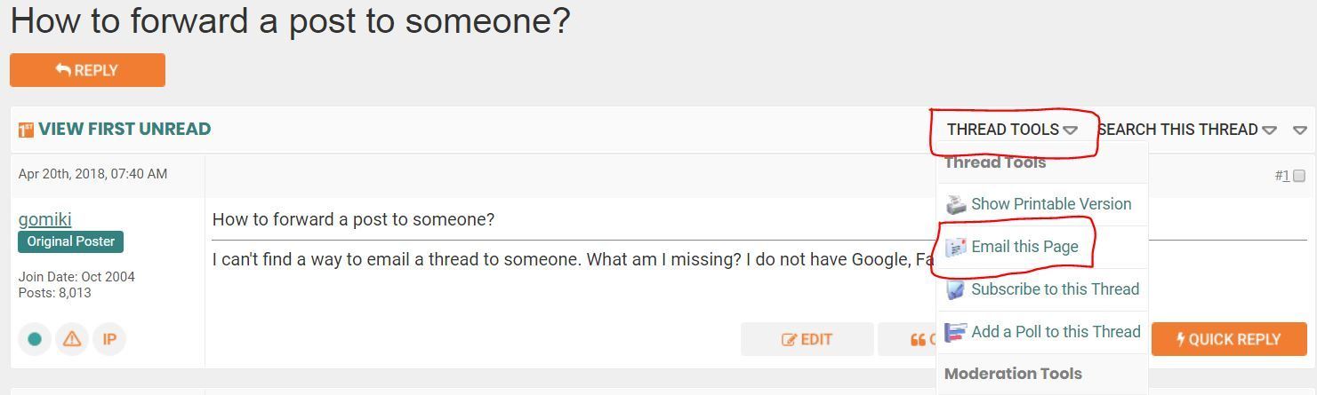Open gomiki's user profile link

pyautogui.click(x=44, y=219)
